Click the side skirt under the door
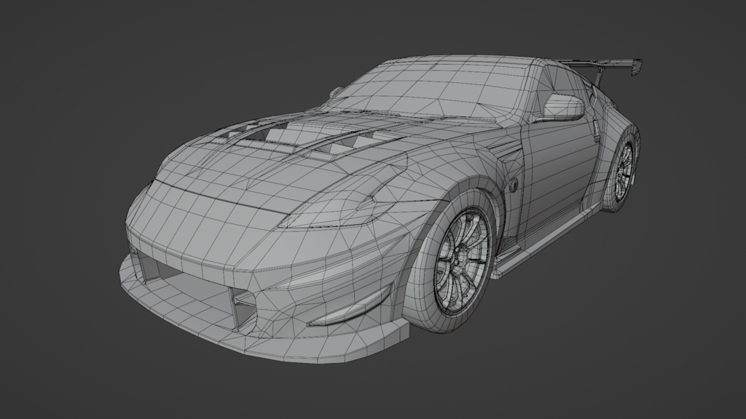Viewport: 746px width, 419px height. (547, 242)
